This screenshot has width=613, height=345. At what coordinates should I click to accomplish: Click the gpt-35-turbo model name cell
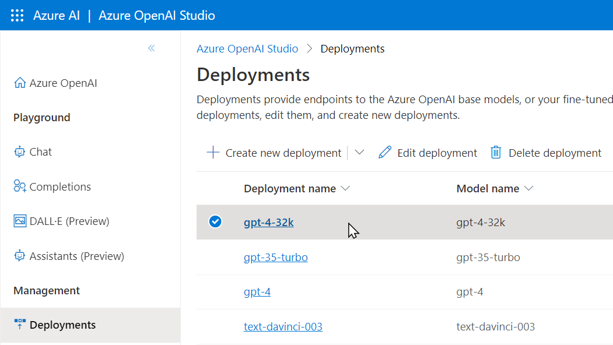pyautogui.click(x=488, y=258)
